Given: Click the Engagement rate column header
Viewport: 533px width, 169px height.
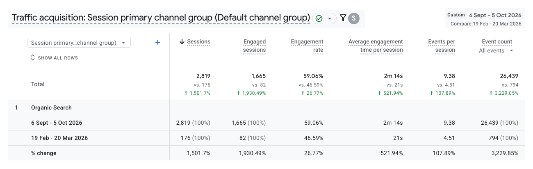Looking at the screenshot, I should [x=307, y=46].
